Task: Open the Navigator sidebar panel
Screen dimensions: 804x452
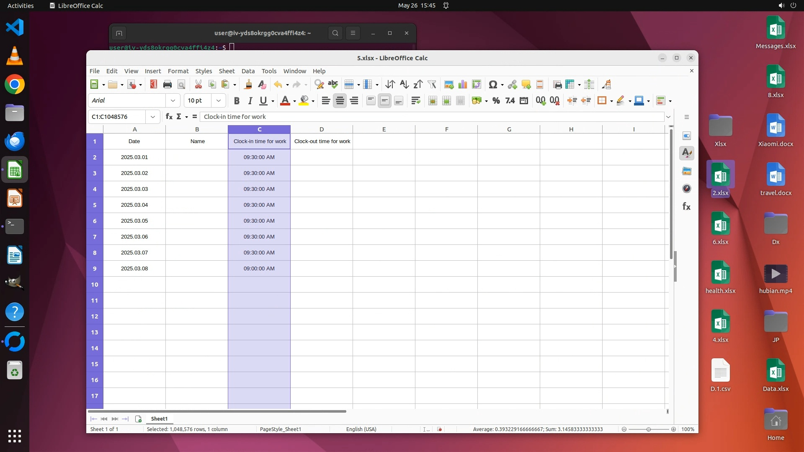Action: tap(686, 189)
